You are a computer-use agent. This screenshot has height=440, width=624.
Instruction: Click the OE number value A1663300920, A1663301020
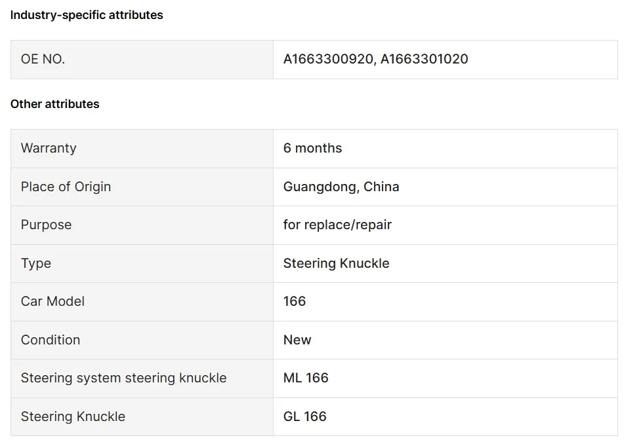point(375,59)
